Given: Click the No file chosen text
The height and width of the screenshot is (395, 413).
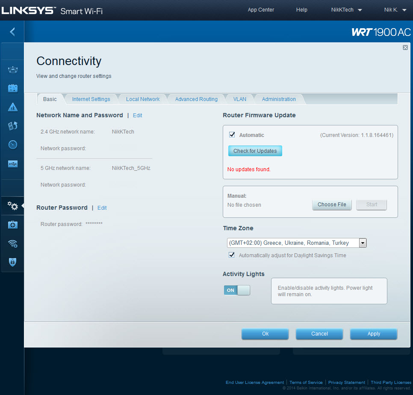Looking at the screenshot, I should click(244, 205).
